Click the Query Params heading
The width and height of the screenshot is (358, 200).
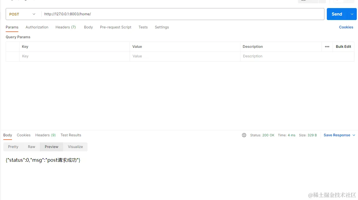[18, 37]
